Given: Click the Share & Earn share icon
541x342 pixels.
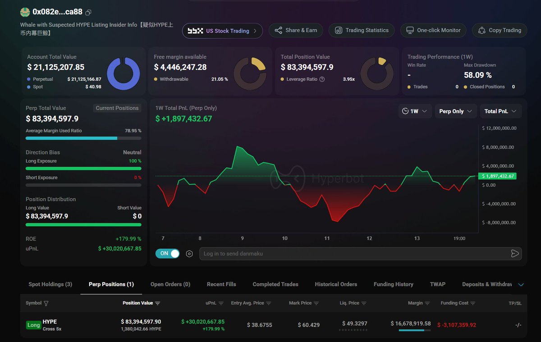Looking at the screenshot, I should [x=278, y=30].
